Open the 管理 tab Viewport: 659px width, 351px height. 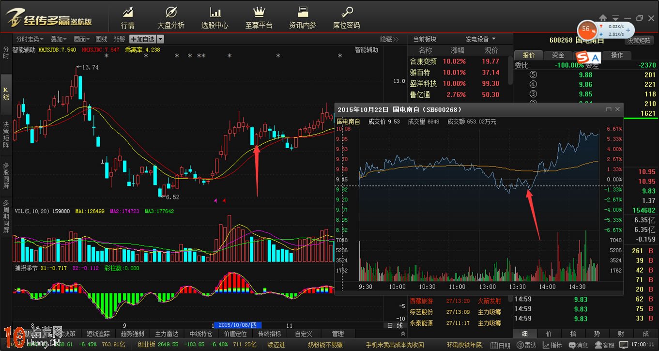[x=337, y=334]
